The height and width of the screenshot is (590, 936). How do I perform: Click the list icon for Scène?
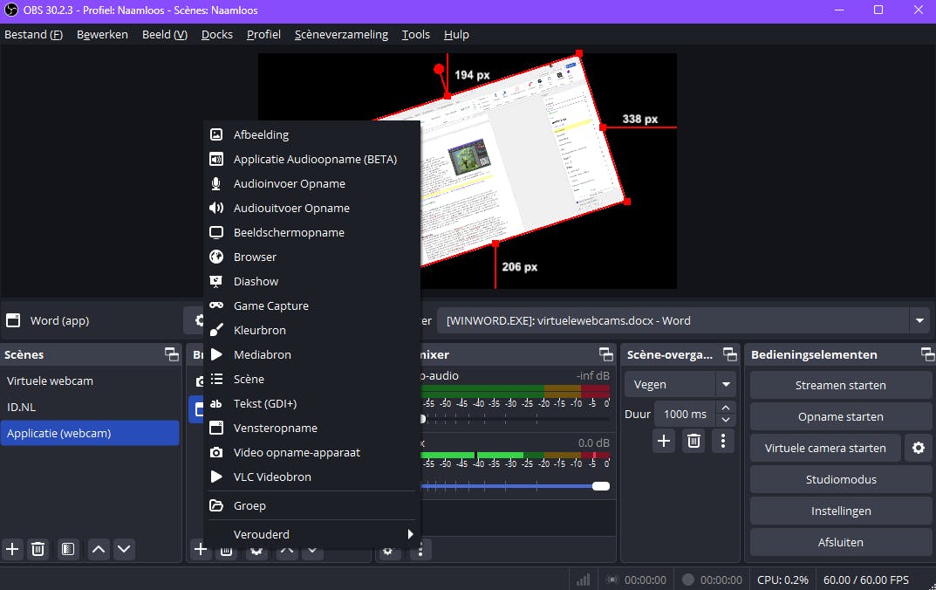(x=216, y=379)
